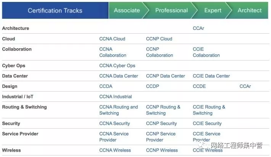Click the Associate level header tab
Screen dimensions: 271x157
[x=127, y=10]
